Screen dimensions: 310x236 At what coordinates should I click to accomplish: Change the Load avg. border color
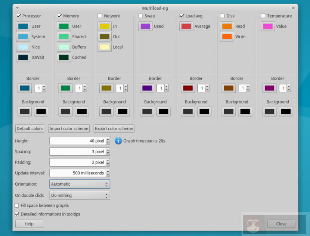188,88
